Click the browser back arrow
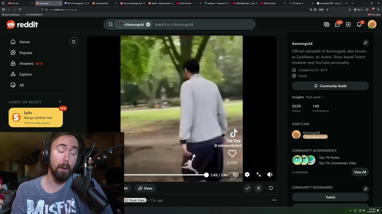The image size is (382, 214). (x=9, y=10)
